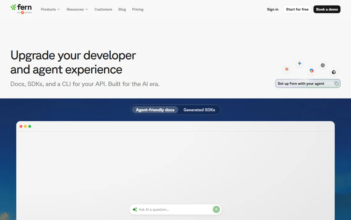Click the Gemini sparkle agent icon

coord(300,63)
